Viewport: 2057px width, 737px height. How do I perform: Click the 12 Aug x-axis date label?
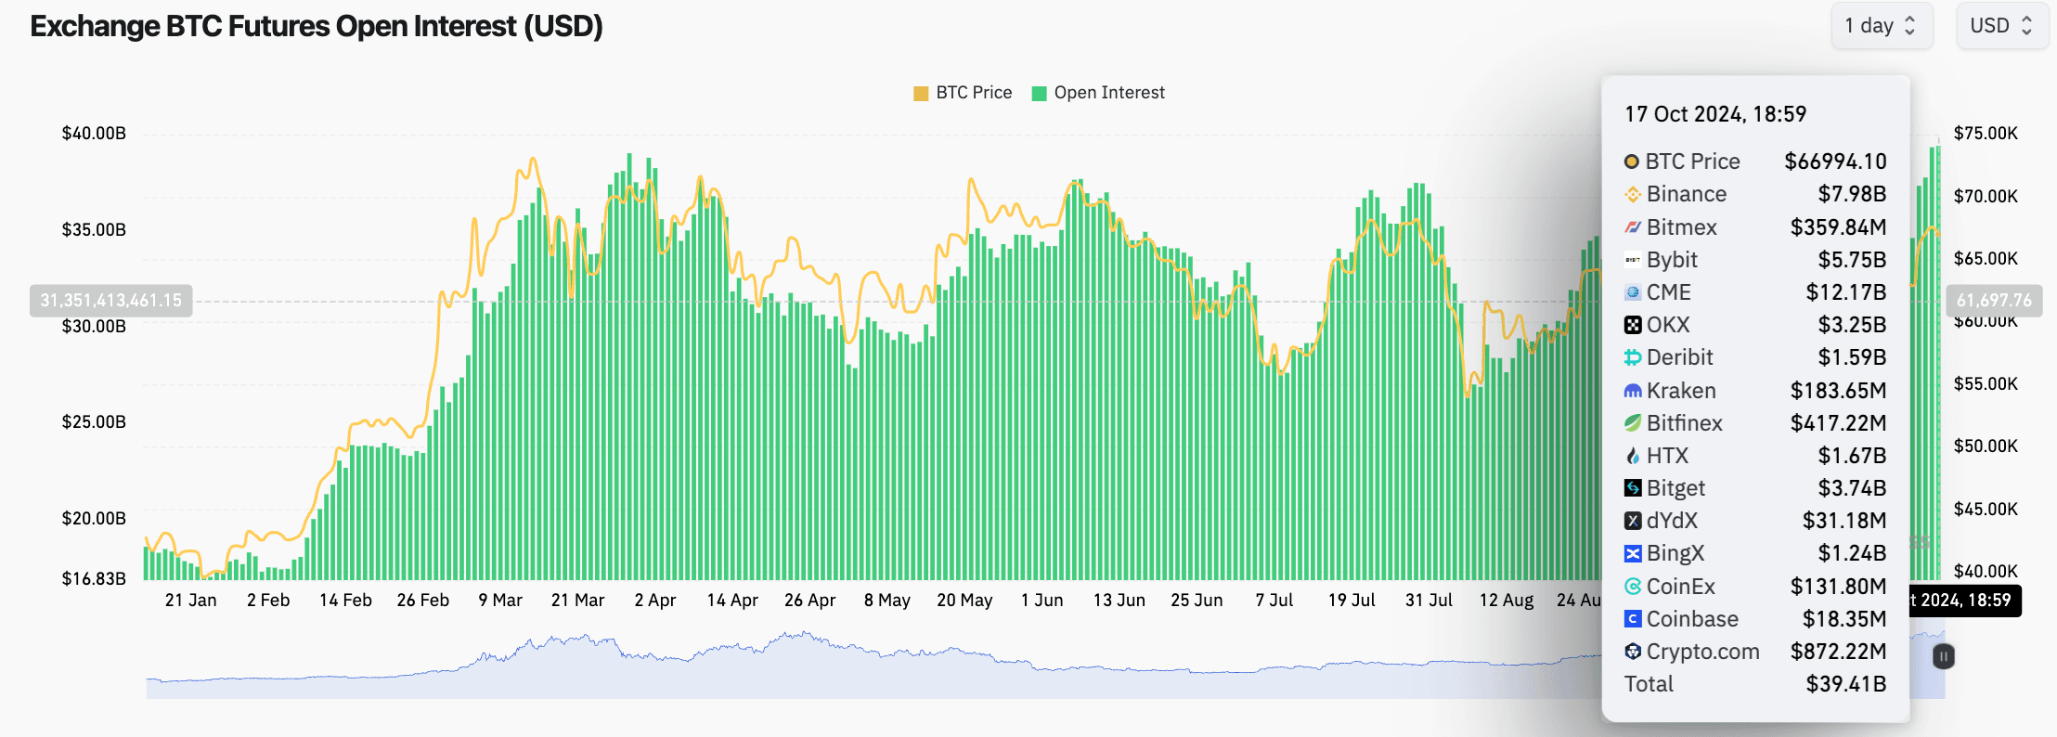tap(1507, 601)
